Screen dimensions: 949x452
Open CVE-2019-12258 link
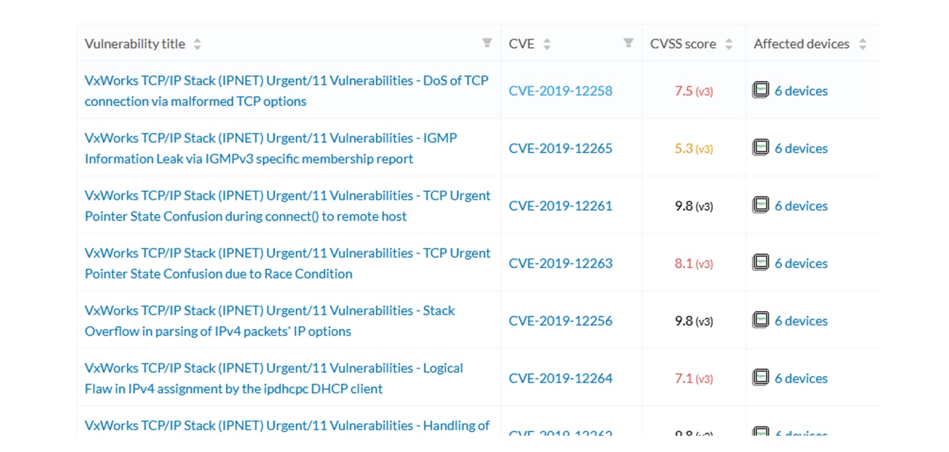(x=560, y=91)
